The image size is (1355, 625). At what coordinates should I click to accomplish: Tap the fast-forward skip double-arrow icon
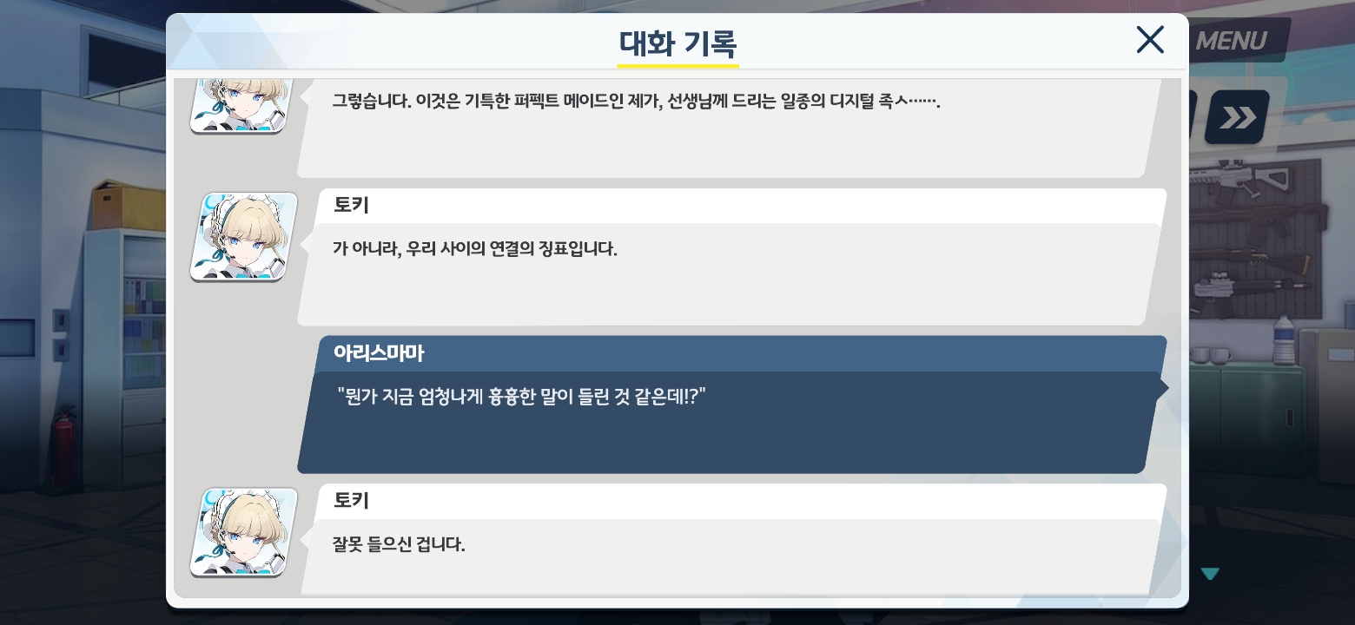click(x=1237, y=117)
